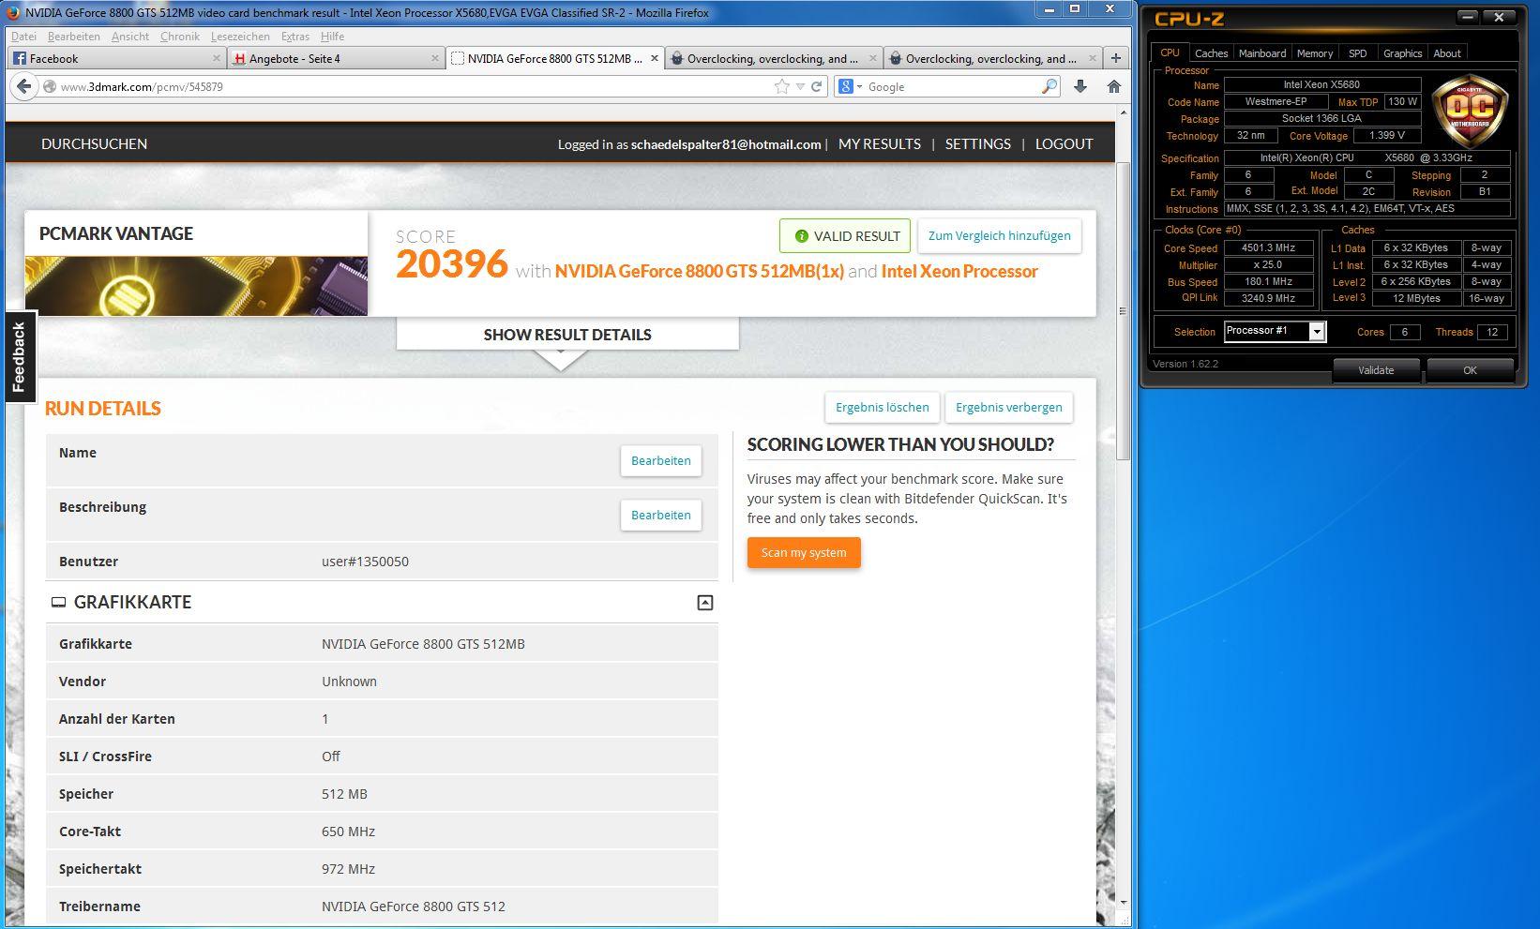Open My Results page
This screenshot has width=1540, height=929.
point(880,143)
